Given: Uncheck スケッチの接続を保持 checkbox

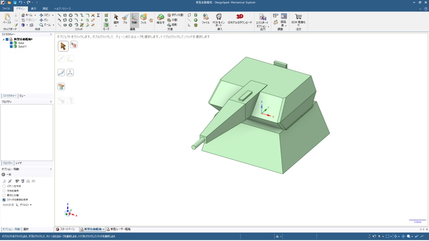Looking at the screenshot, I should tap(4, 200).
